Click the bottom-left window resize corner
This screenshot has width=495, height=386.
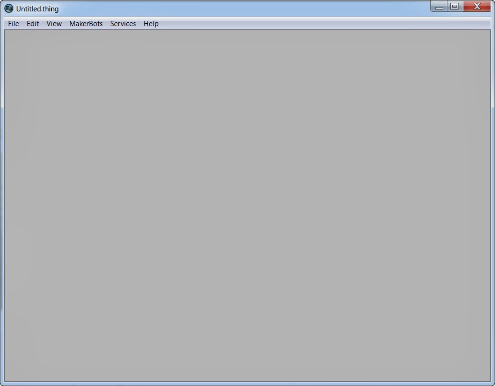2,384
